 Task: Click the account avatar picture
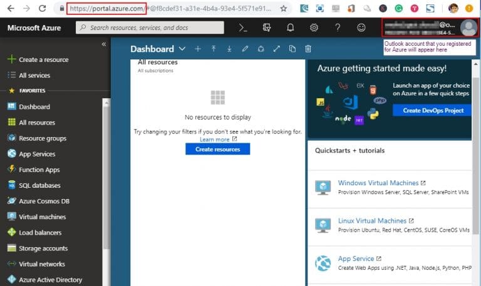tap(468, 28)
